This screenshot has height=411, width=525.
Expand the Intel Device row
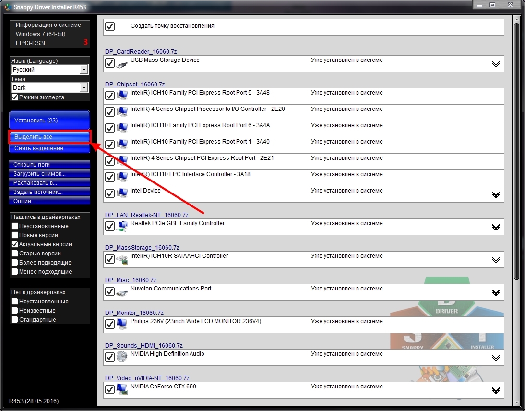coord(496,194)
